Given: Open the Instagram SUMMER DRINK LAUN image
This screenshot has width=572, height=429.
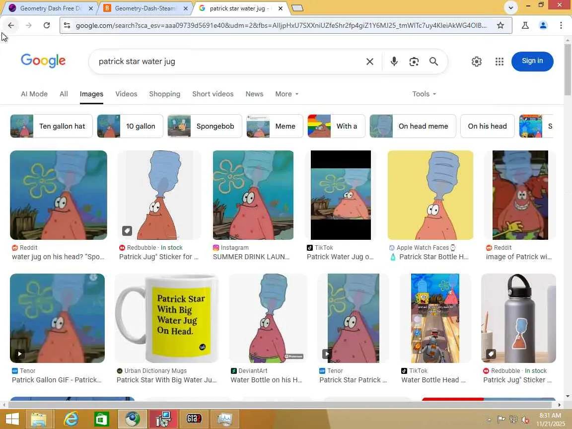Looking at the screenshot, I should [253, 195].
